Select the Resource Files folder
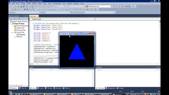 pos(21,30)
